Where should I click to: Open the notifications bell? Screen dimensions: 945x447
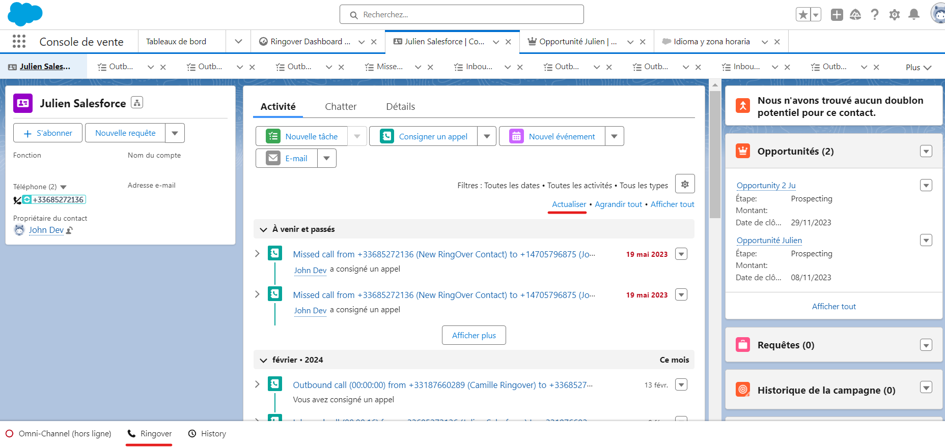tap(914, 15)
